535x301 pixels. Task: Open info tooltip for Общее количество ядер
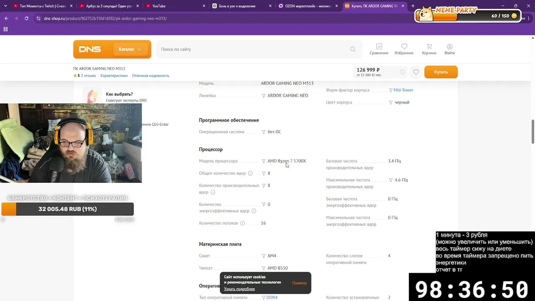250,173
